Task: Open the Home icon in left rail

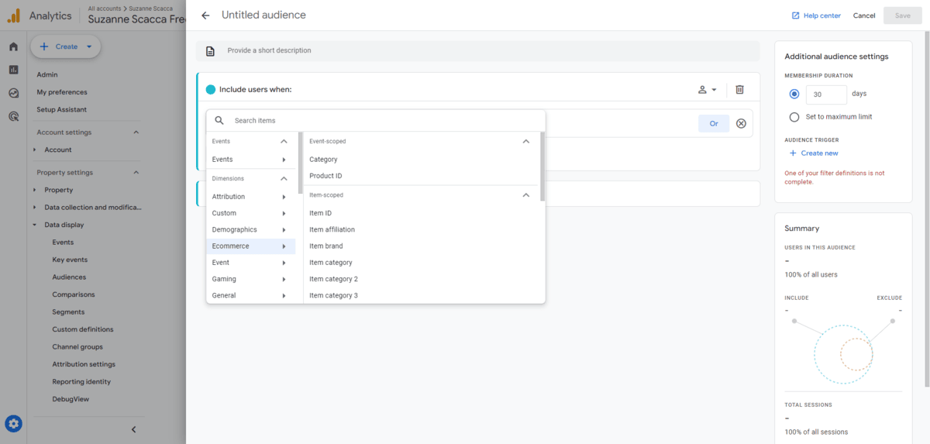Action: pos(13,46)
